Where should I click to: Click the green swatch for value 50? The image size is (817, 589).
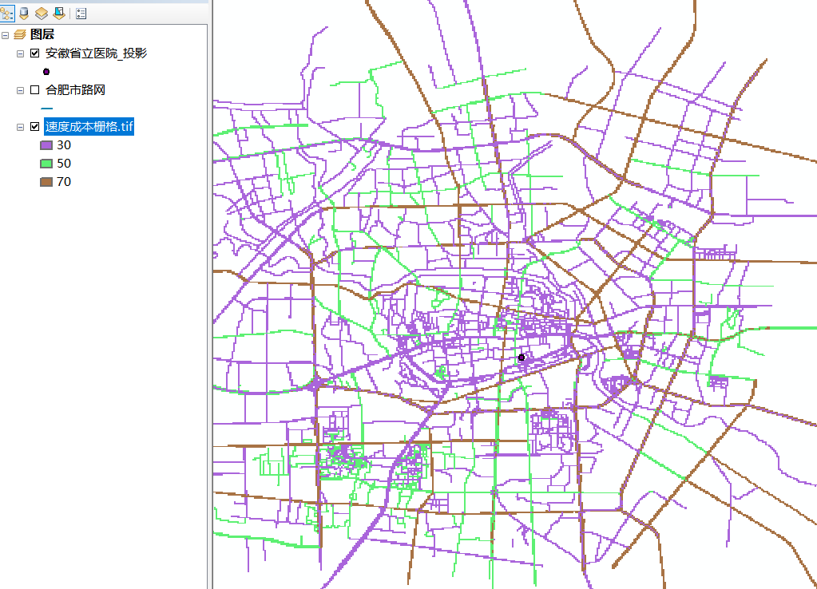pyautogui.click(x=46, y=164)
